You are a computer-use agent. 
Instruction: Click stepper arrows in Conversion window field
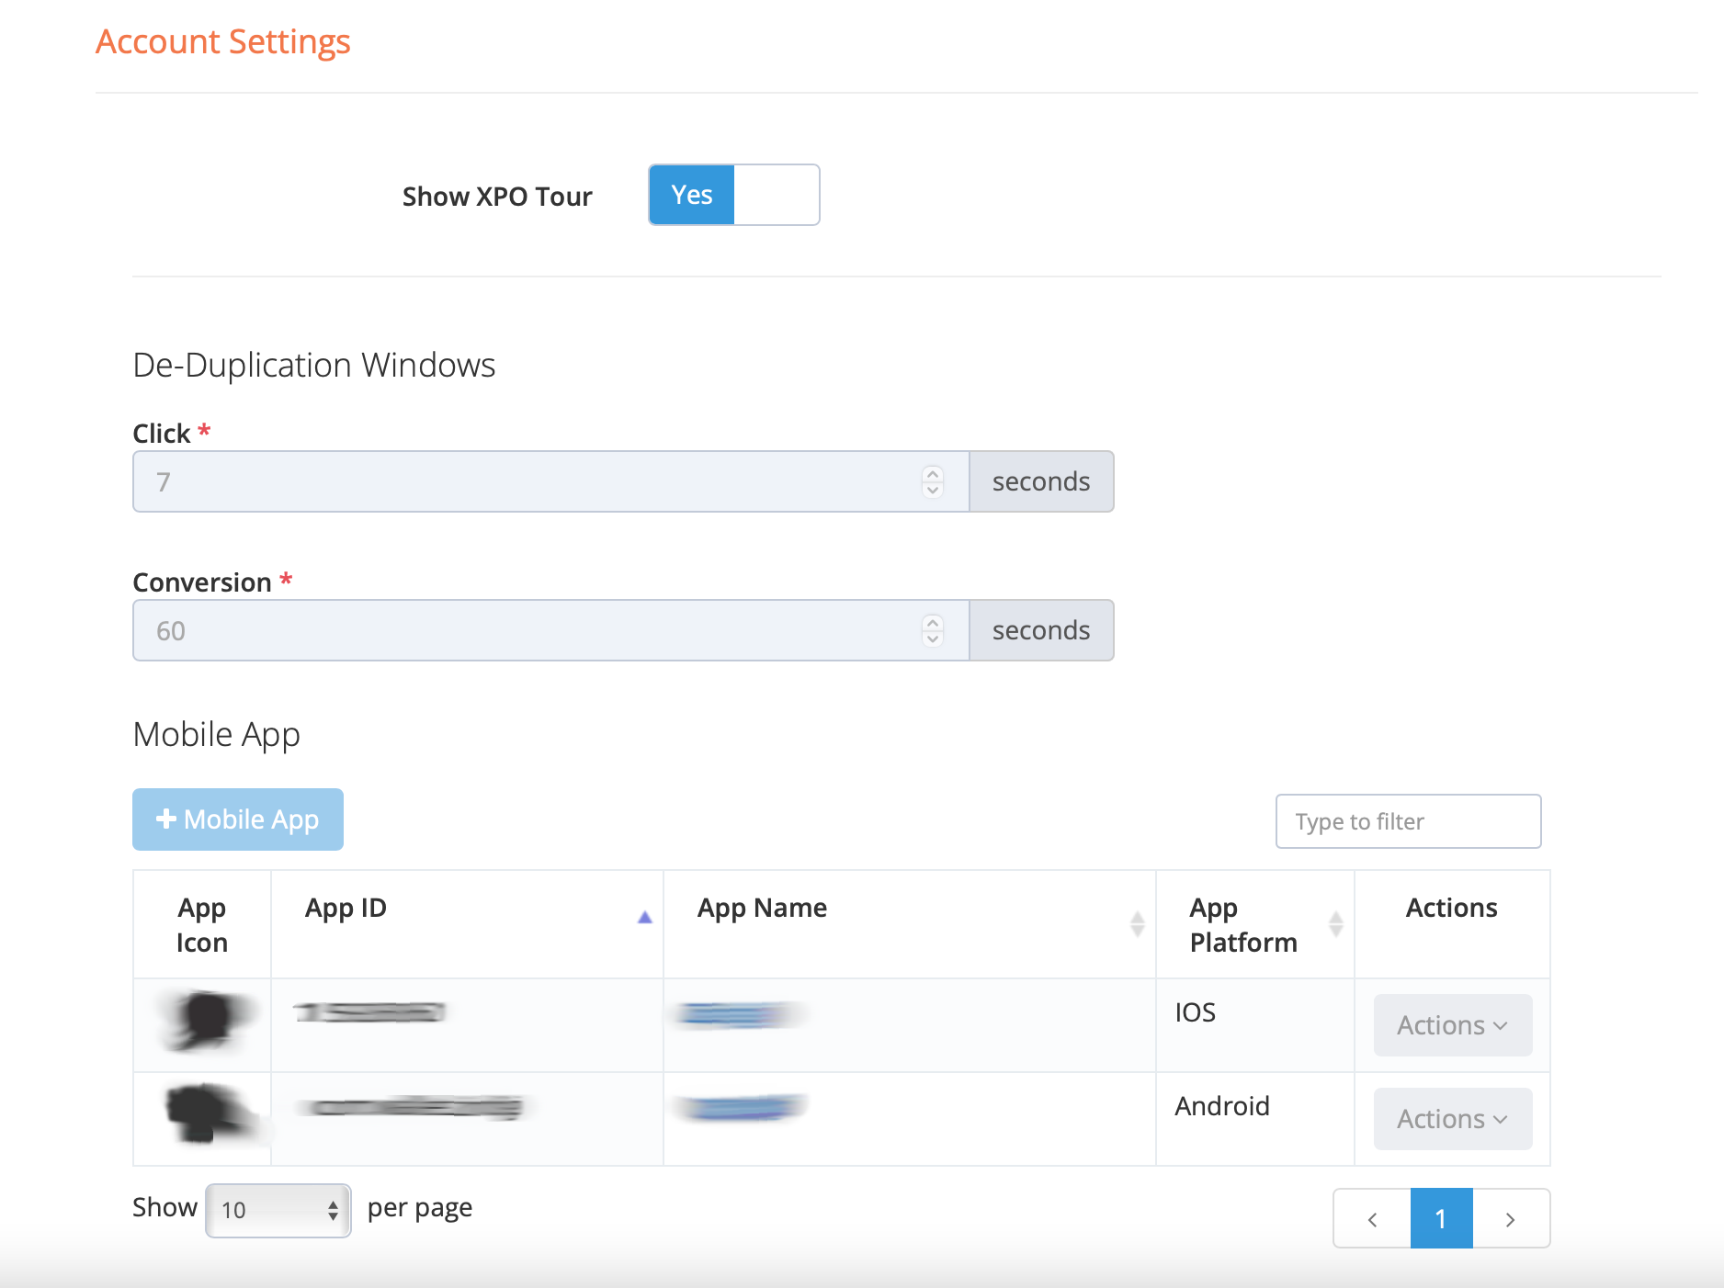pos(932,630)
